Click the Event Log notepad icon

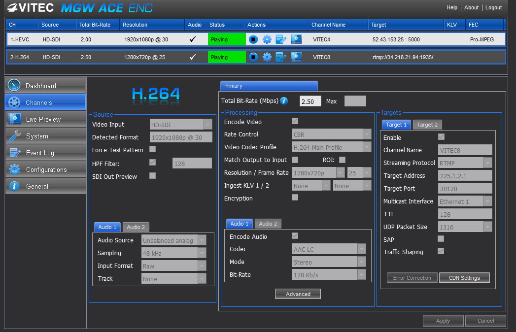point(15,153)
